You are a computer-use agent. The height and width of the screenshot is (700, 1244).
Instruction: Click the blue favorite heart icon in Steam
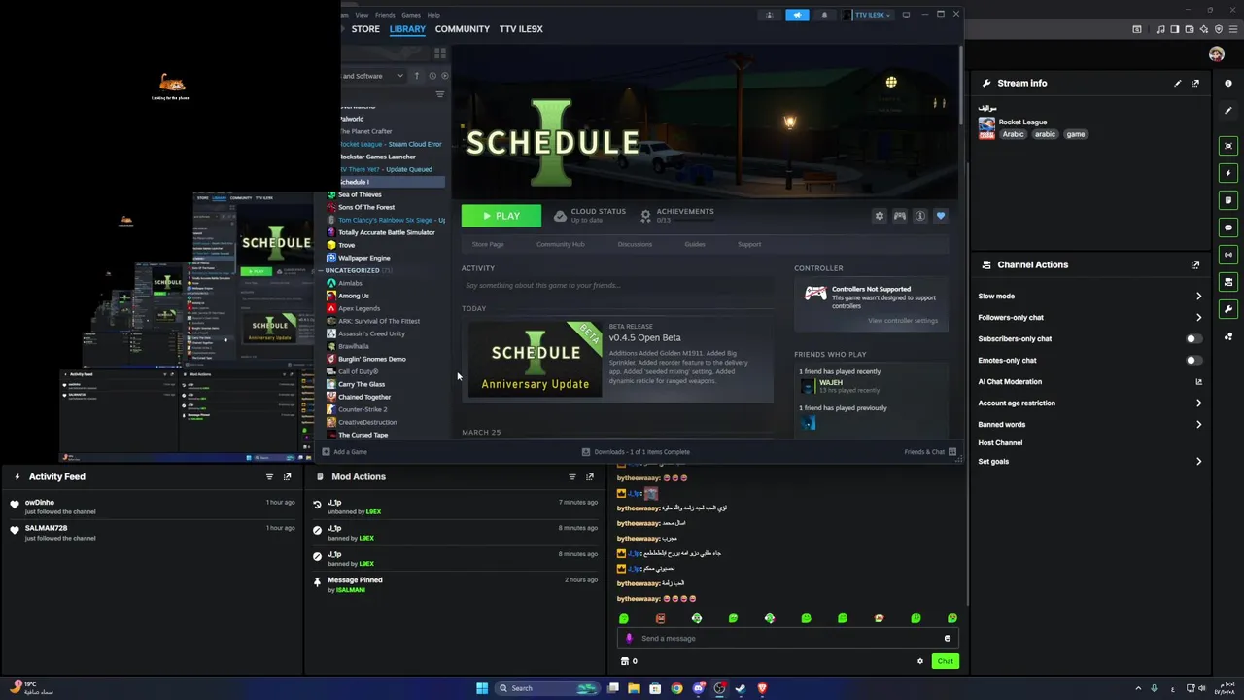click(x=940, y=216)
